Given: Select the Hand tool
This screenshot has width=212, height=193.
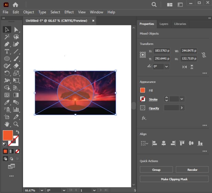Looking at the screenshot, I should pyautogui.click(x=7, y=124).
